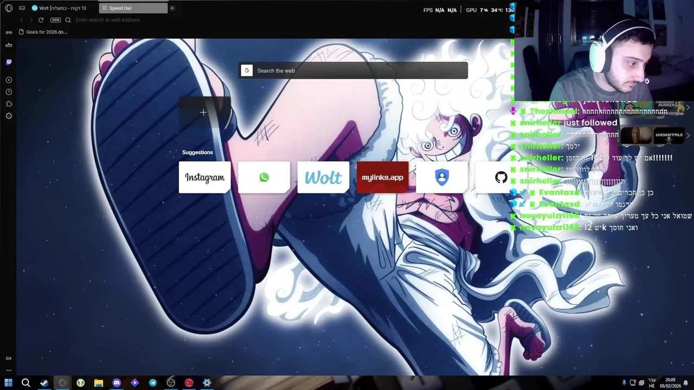The image size is (694, 390).
Task: Open Opera GX from the taskbar
Action: [x=62, y=382]
